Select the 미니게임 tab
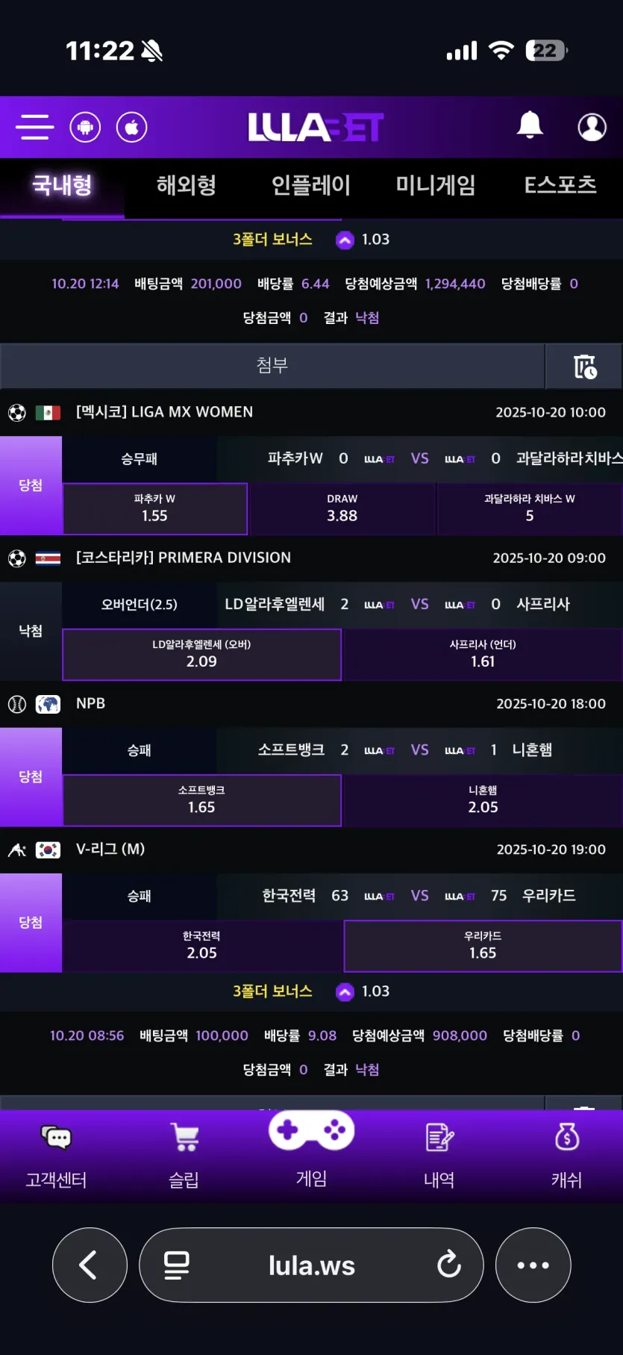Viewport: 623px width, 1355px height. pyautogui.click(x=436, y=185)
